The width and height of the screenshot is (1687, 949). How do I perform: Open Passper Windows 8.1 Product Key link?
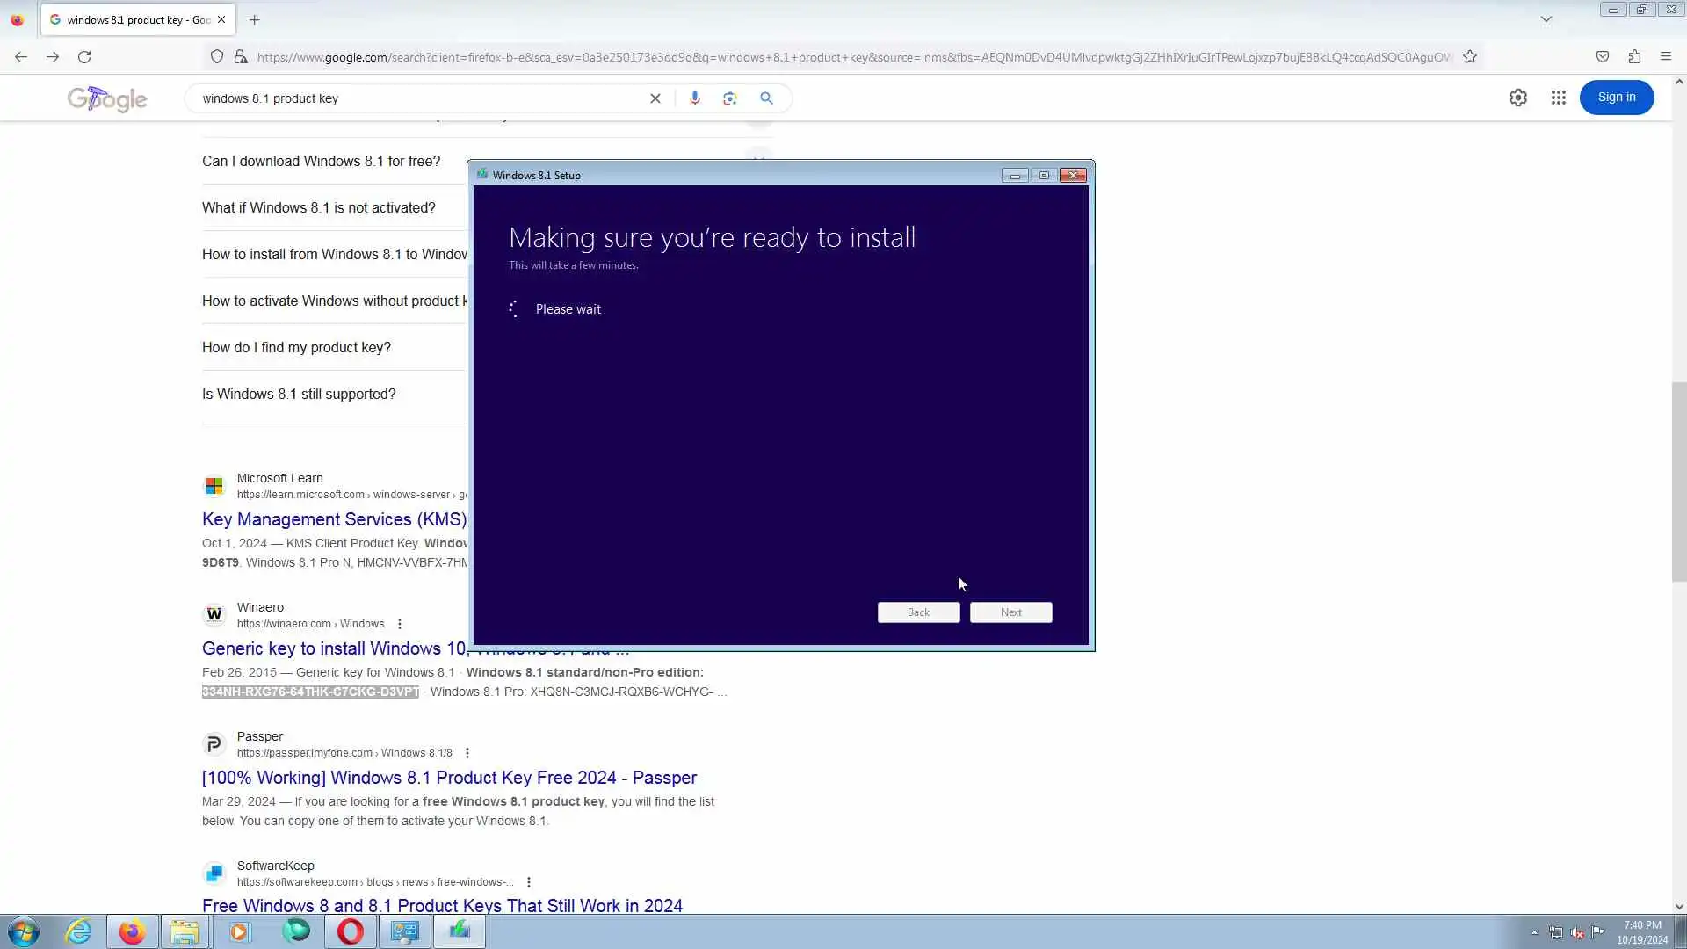449,778
